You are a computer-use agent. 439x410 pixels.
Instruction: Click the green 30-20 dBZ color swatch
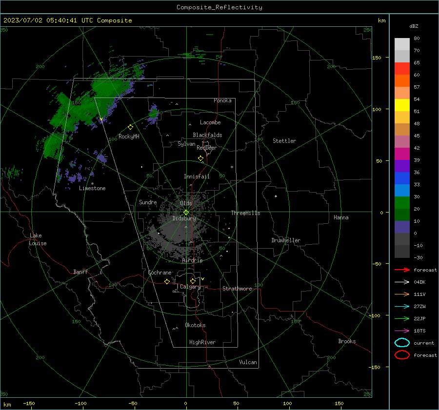(402, 203)
